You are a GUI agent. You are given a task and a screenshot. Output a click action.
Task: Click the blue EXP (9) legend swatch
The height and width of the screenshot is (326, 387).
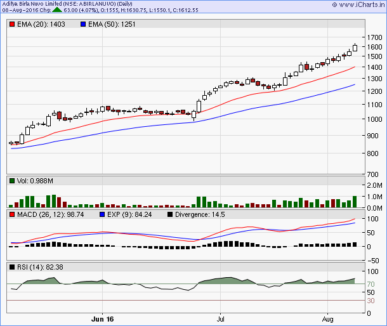pos(102,214)
